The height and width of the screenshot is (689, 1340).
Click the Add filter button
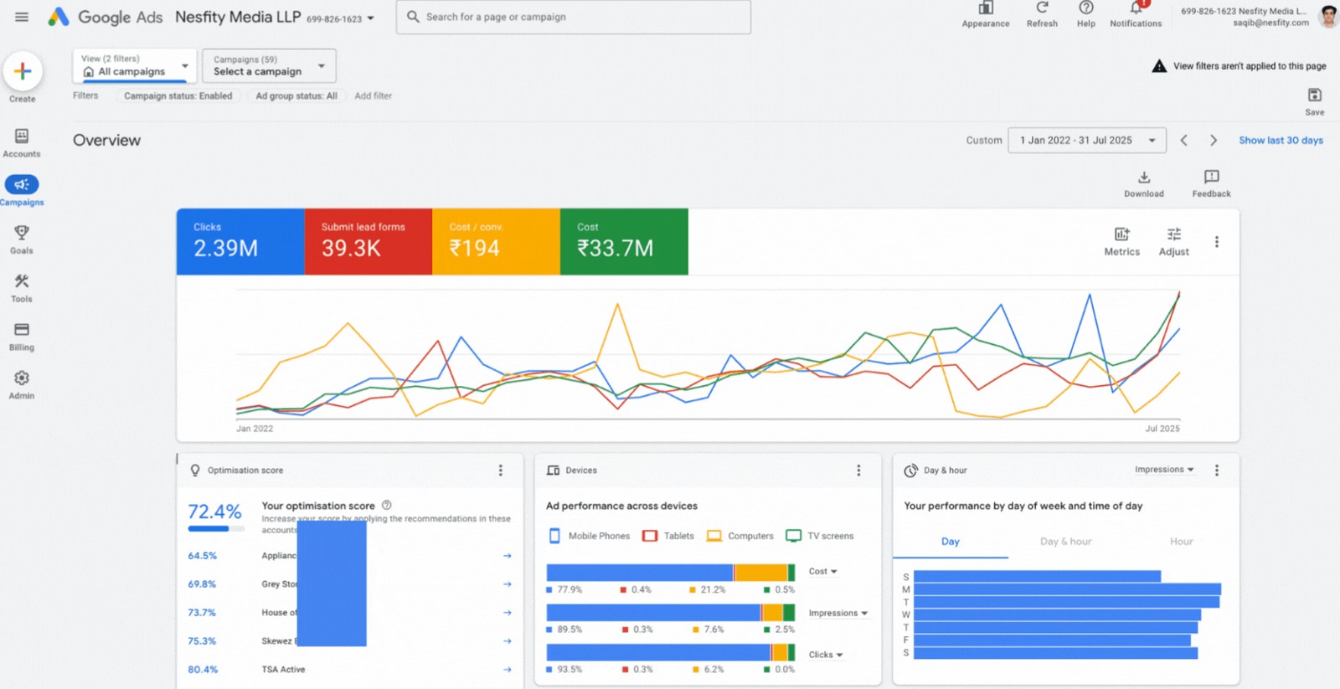374,96
